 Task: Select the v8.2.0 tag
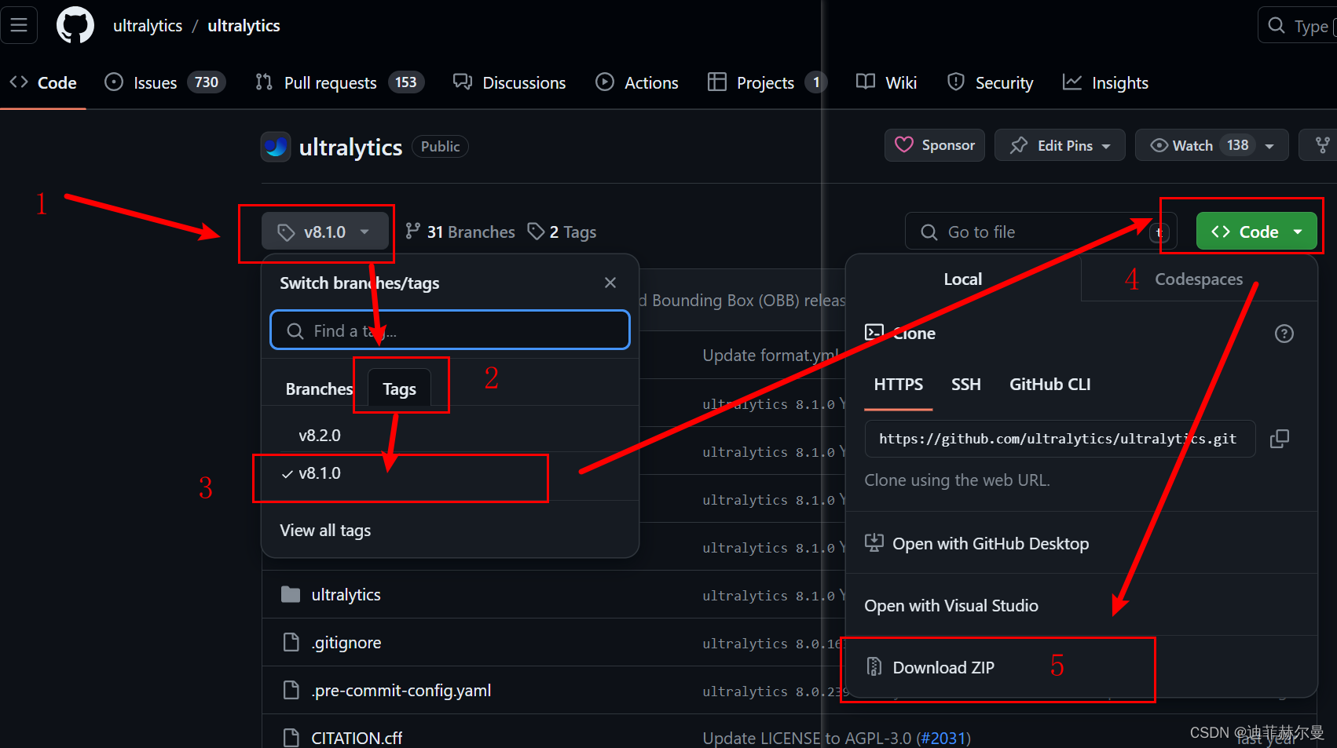pyautogui.click(x=320, y=435)
